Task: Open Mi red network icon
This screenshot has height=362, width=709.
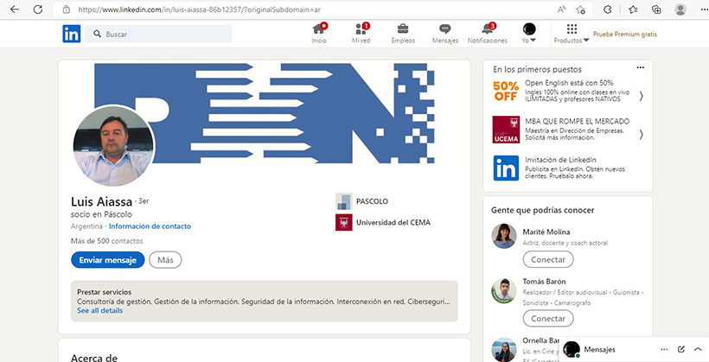Action: click(361, 29)
